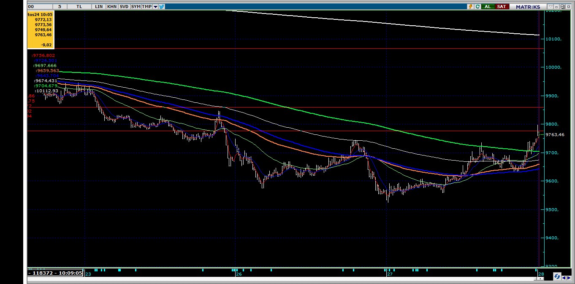Click the current price label 9763,46

point(555,134)
